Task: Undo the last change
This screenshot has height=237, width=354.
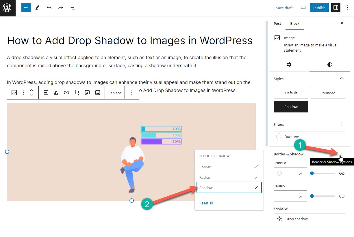Action: [49, 7]
